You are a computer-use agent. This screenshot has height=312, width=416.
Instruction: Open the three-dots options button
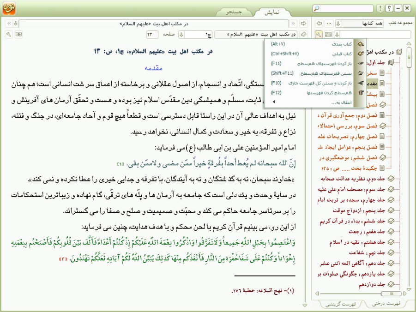[329, 24]
